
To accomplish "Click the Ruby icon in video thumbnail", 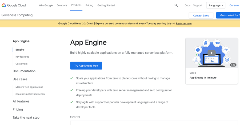I will (206, 43).
